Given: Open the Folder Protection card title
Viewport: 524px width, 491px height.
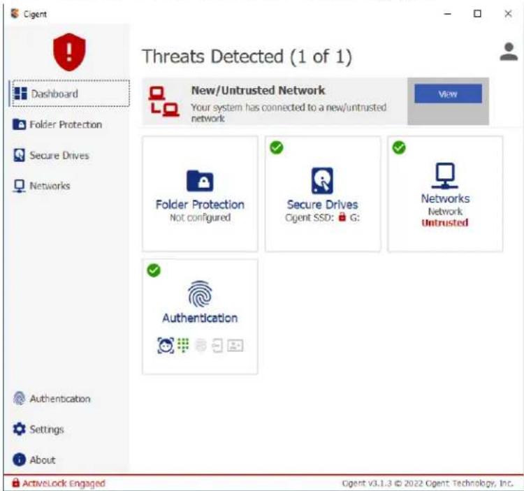Looking at the screenshot, I should point(200,205).
